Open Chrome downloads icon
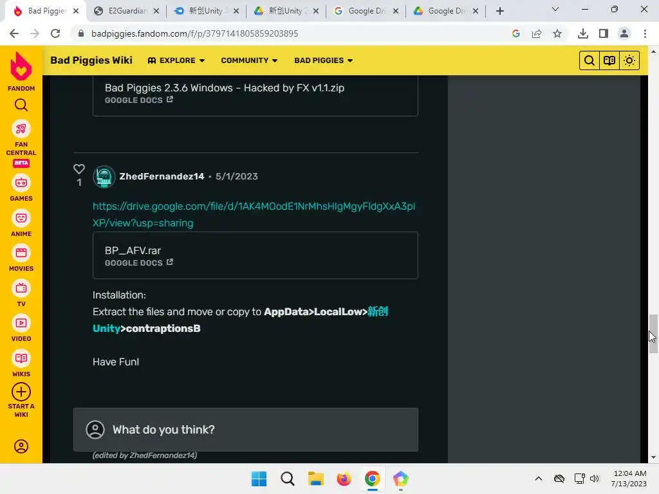The width and height of the screenshot is (659, 494). (x=583, y=33)
